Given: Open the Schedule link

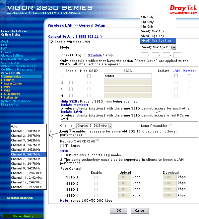Looking at the screenshot, I should coord(95,55).
